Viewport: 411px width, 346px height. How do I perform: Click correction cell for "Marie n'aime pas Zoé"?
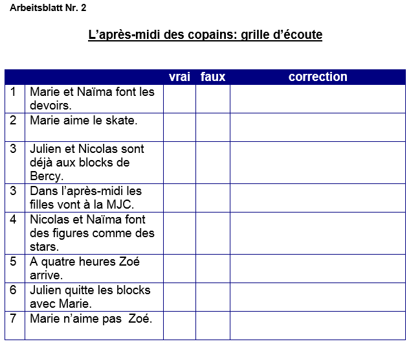click(x=318, y=325)
